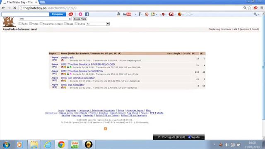The image size is (265, 149).
Task: Click the magnet icon of Omsi Bus Simulator
Action: [63, 87]
